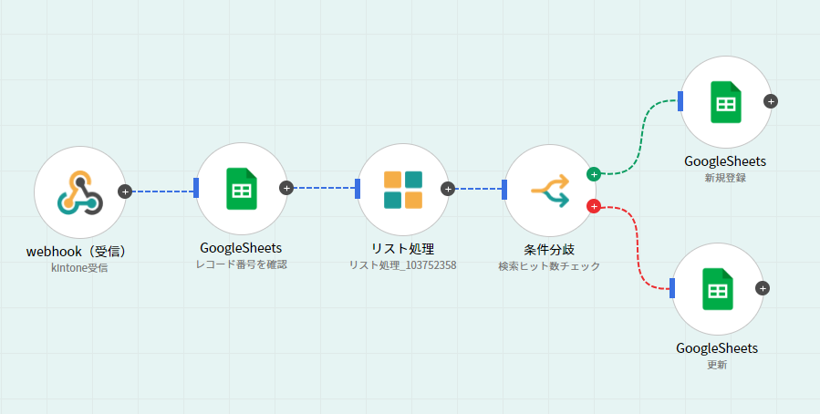Open the 条件分岐 branch node
820x414 pixels.
click(x=550, y=191)
